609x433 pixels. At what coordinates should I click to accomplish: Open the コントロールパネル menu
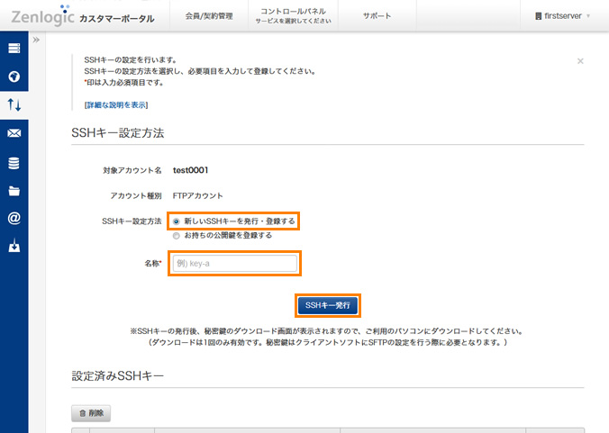click(x=293, y=16)
